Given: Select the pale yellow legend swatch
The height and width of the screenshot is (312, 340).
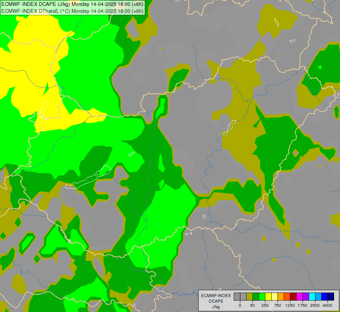Looking at the screenshot, I should coord(274,296).
